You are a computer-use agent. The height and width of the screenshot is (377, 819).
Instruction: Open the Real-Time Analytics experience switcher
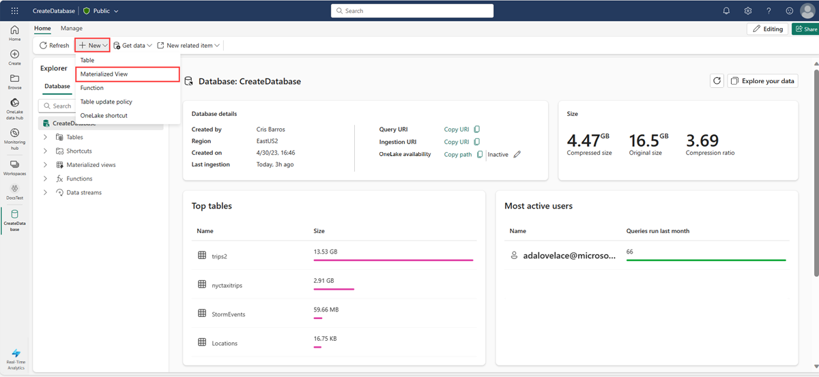tap(15, 359)
